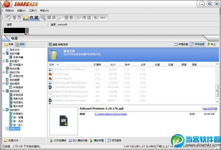Open the 视图(V) menu
Viewport: 221px width, 150px height.
(x=21, y=11)
